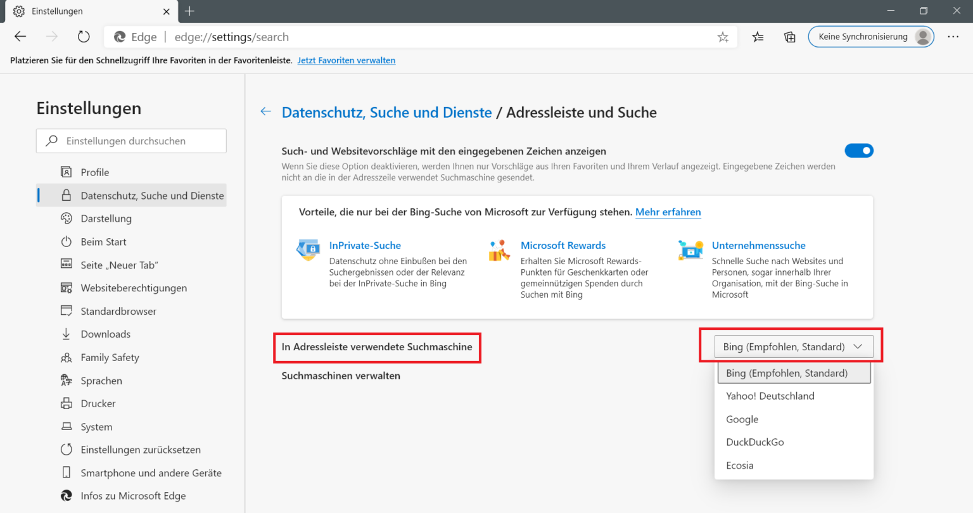Open the favorites list icon

click(758, 37)
